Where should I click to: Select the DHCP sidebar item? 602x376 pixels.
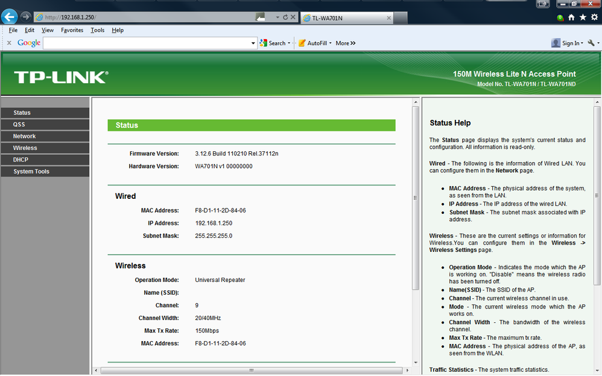tap(45, 160)
